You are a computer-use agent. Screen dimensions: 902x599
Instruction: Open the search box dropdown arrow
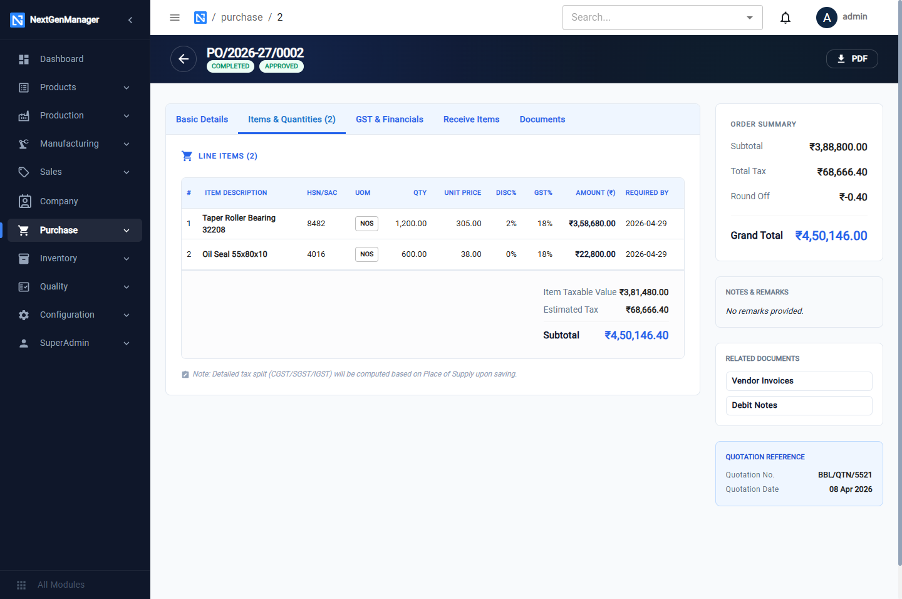coord(750,18)
